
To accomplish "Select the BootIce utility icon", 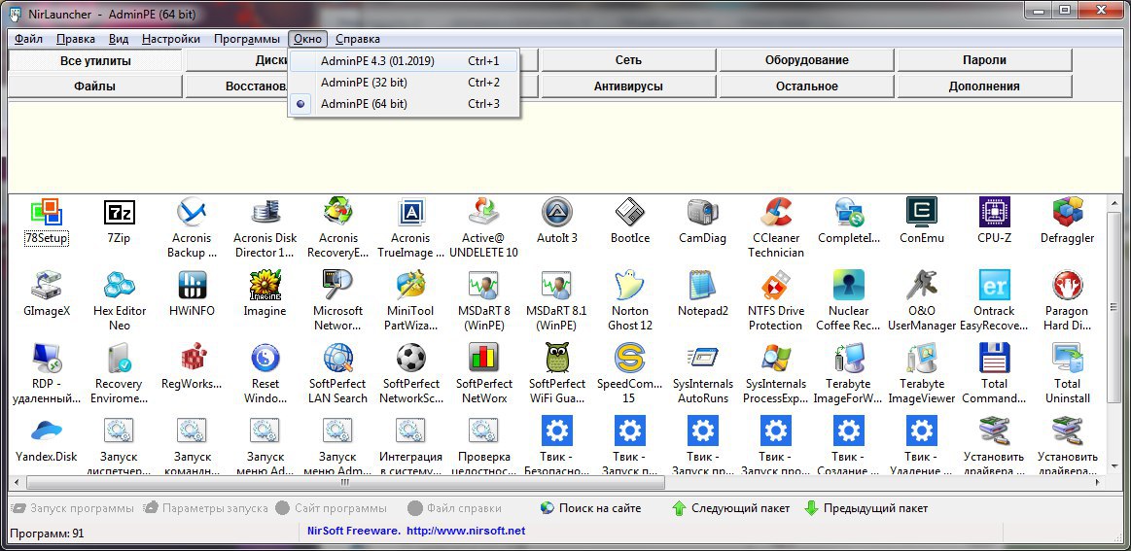I will 630,213.
